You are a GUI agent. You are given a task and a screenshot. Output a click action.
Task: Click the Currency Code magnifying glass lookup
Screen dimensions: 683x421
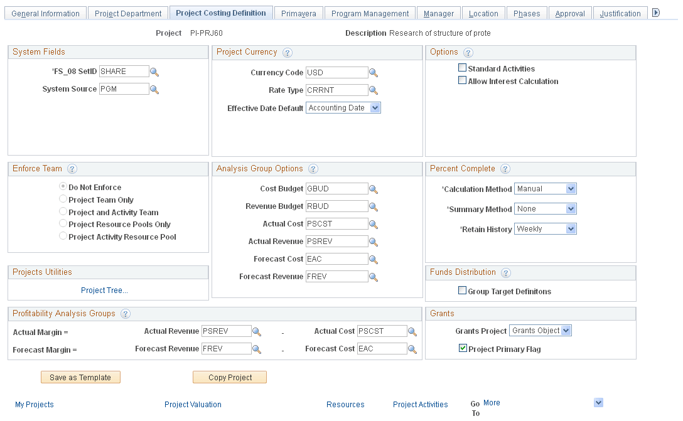374,72
